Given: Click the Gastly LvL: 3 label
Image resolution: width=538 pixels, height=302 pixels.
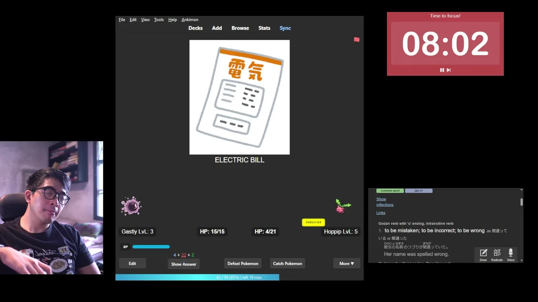Looking at the screenshot, I should (137, 232).
